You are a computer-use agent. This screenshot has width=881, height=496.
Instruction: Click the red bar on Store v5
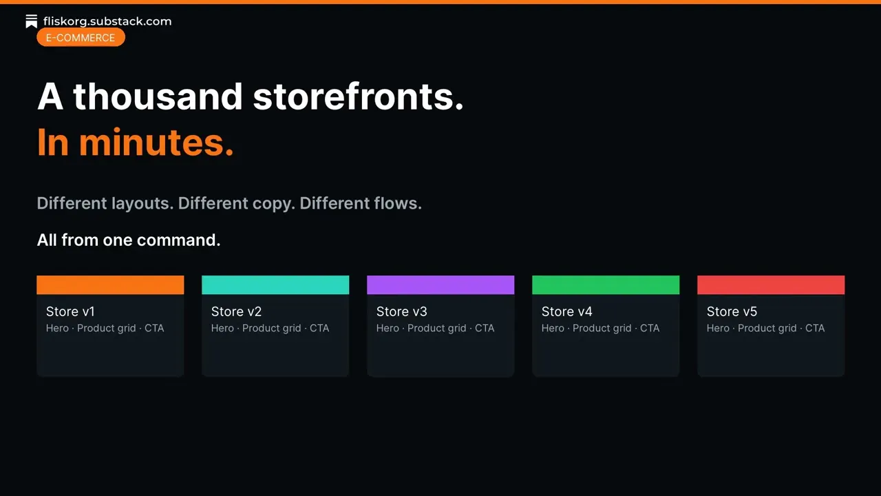771,285
